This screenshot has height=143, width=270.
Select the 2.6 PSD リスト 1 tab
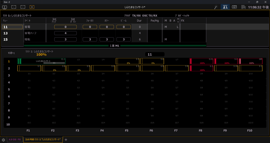43,139
